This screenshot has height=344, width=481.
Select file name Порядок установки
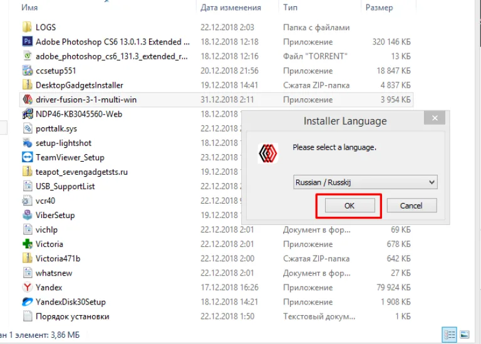73,316
